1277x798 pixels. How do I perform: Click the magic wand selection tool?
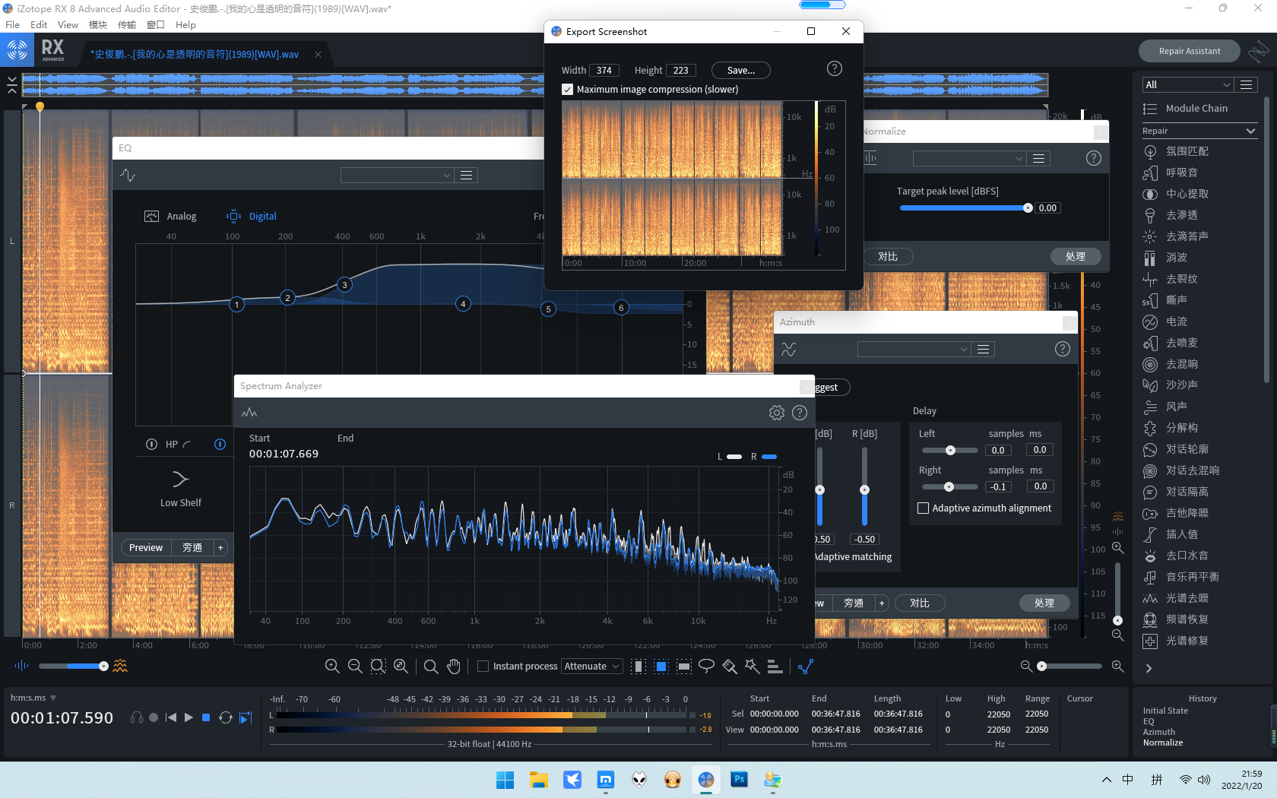click(x=752, y=667)
